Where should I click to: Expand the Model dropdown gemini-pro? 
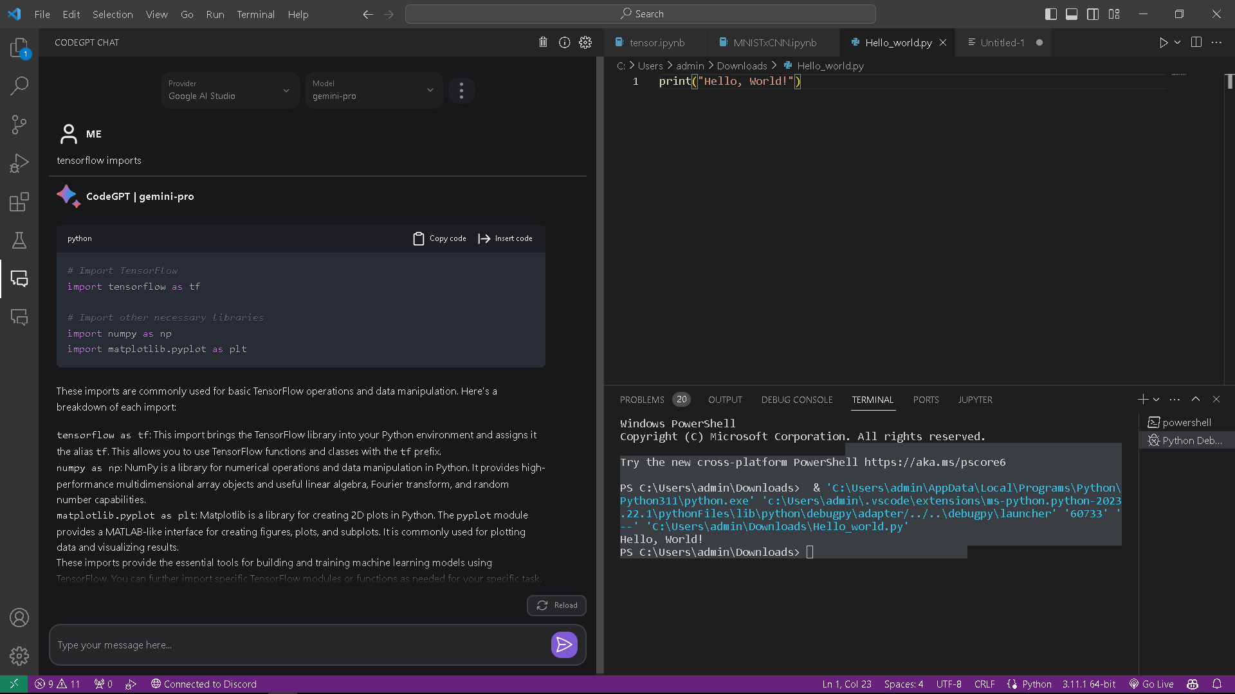click(x=373, y=91)
